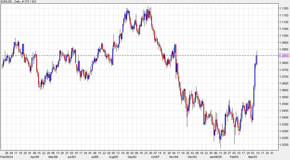Viewport: 290px width, 160px height.
Task: Select the Sep/02 date label
Action: pyautogui.click(x=132, y=157)
